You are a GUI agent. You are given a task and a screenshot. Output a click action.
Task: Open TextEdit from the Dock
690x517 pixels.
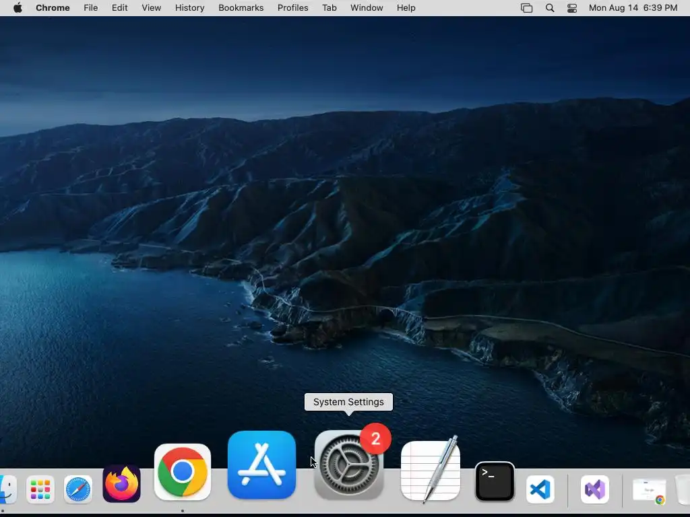pos(431,470)
